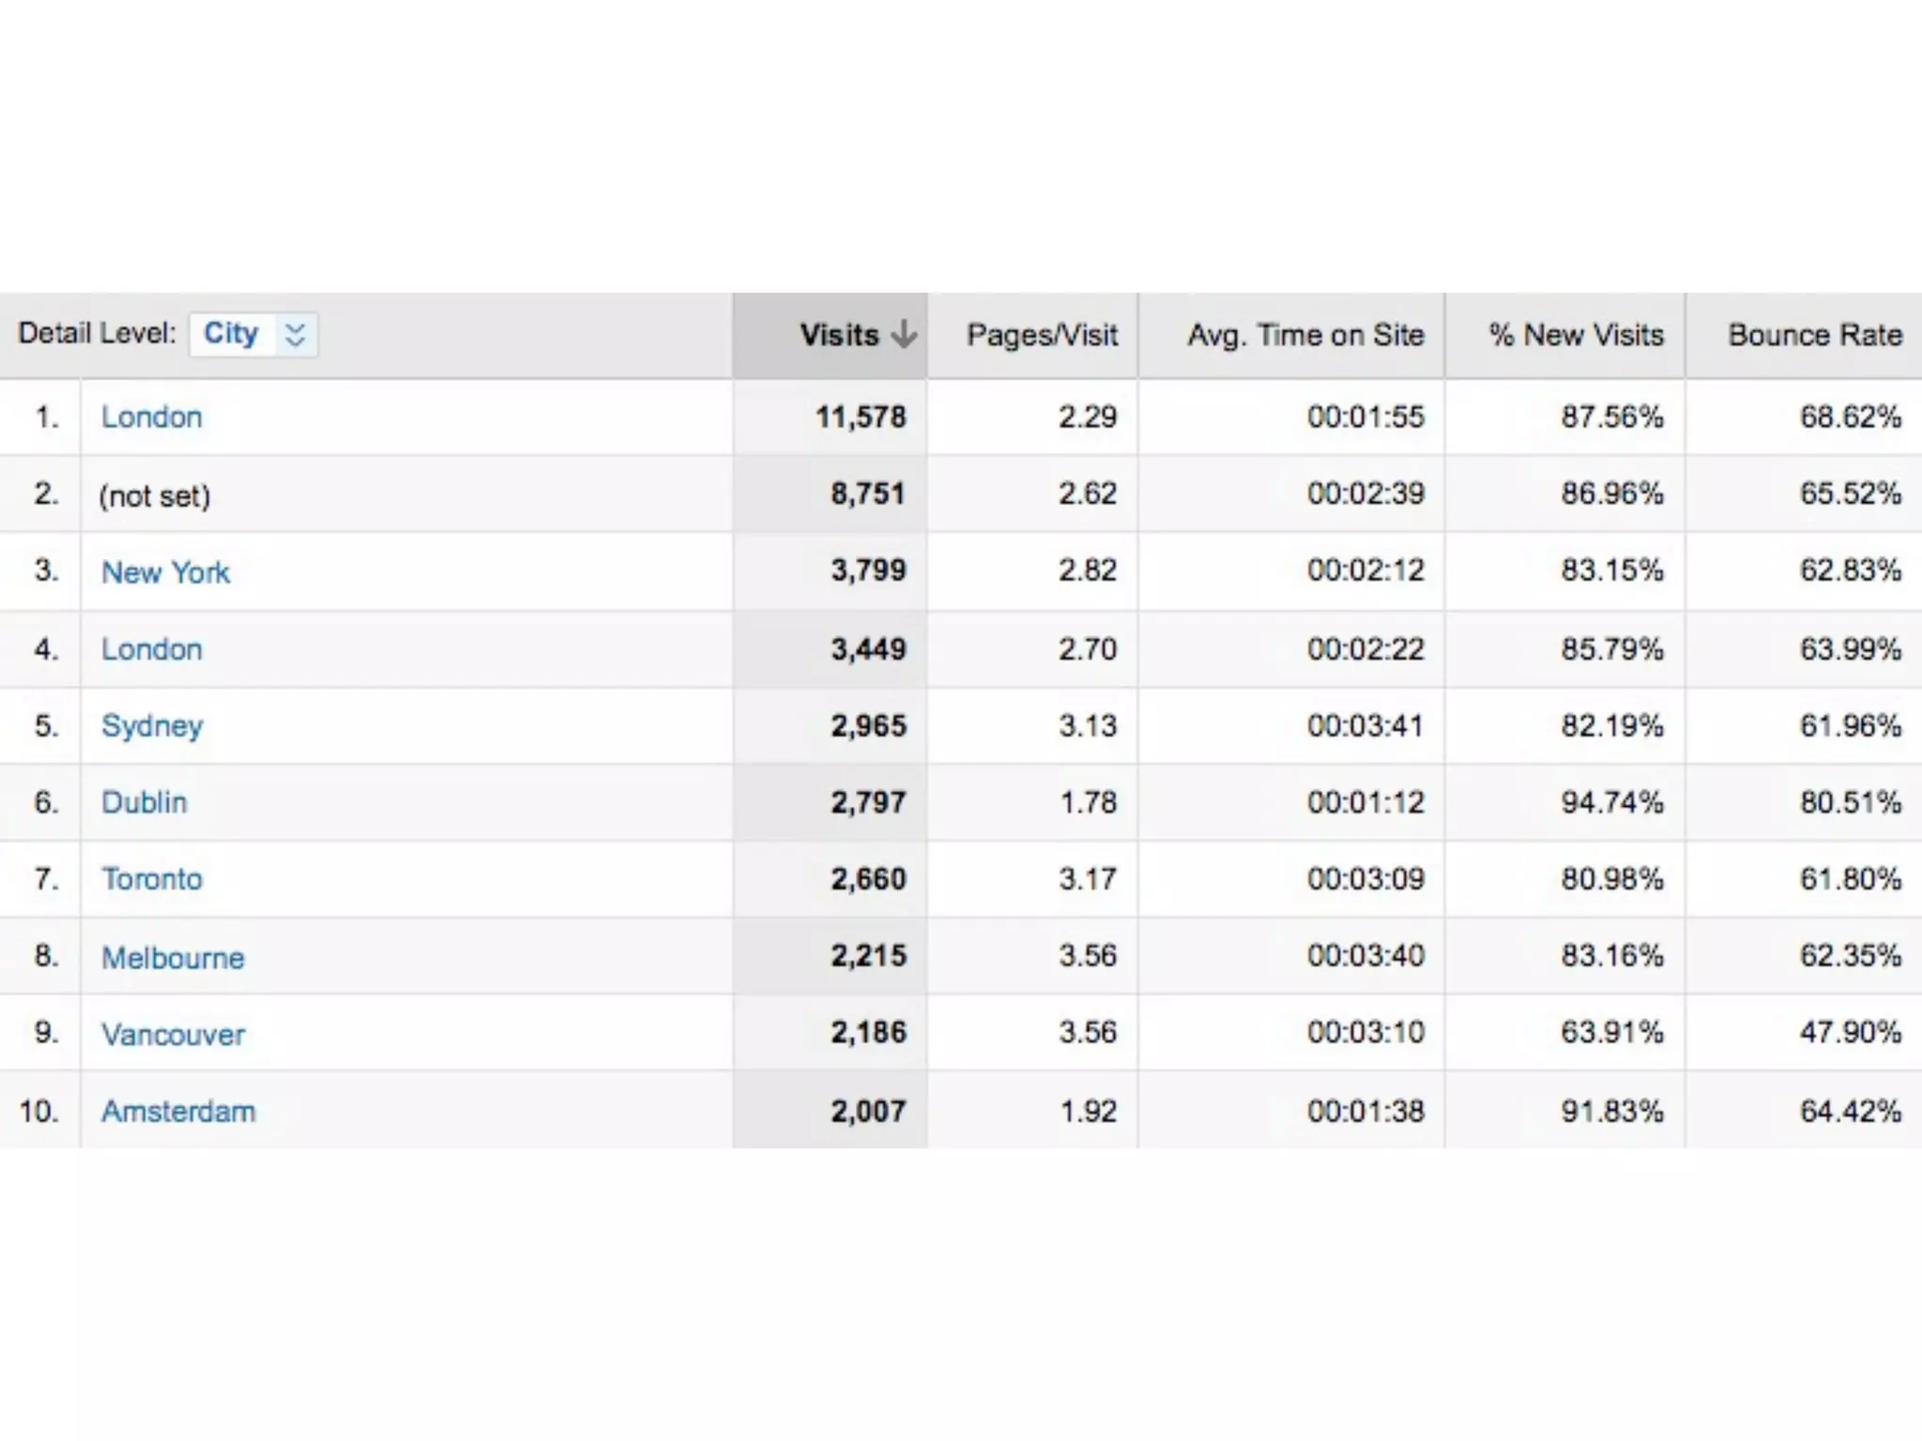Click the Detail Level label
The image size is (1922, 1441).
[97, 333]
